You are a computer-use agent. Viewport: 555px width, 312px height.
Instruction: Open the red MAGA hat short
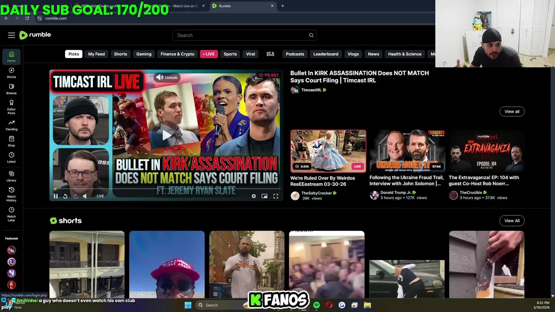pos(167,264)
